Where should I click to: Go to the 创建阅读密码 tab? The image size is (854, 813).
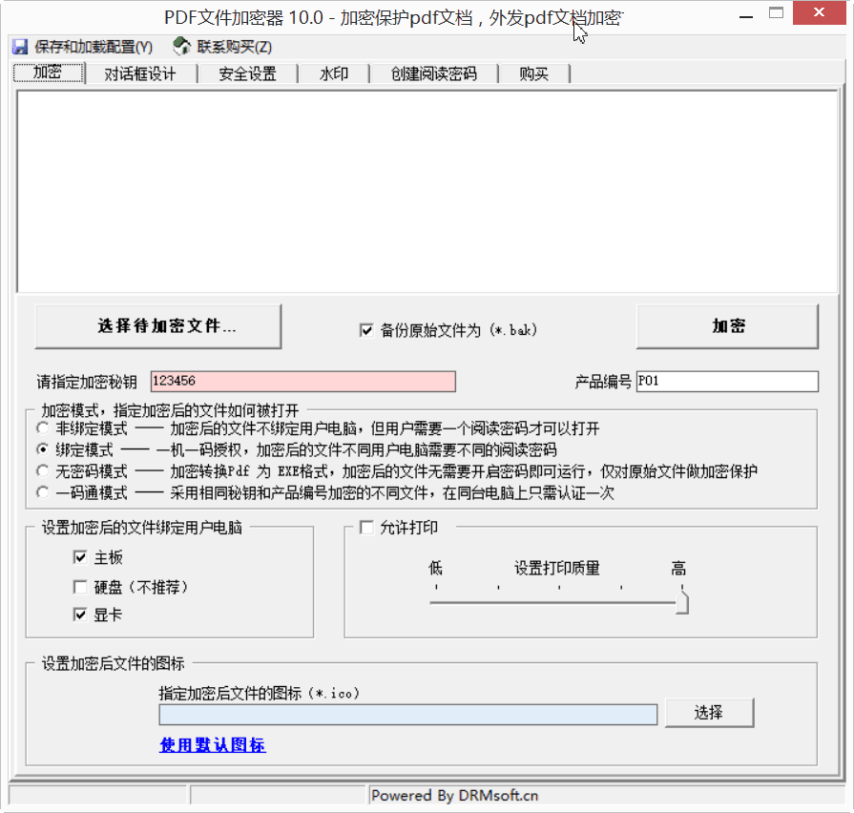click(x=433, y=74)
